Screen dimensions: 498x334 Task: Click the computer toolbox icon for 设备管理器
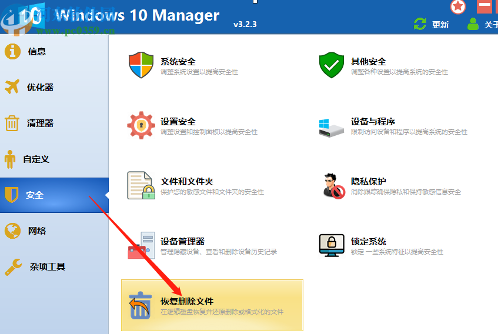coord(141,245)
